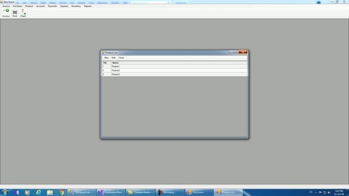This screenshot has width=349, height=196.
Task: Select PID cell with value 3
Action: pos(106,75)
